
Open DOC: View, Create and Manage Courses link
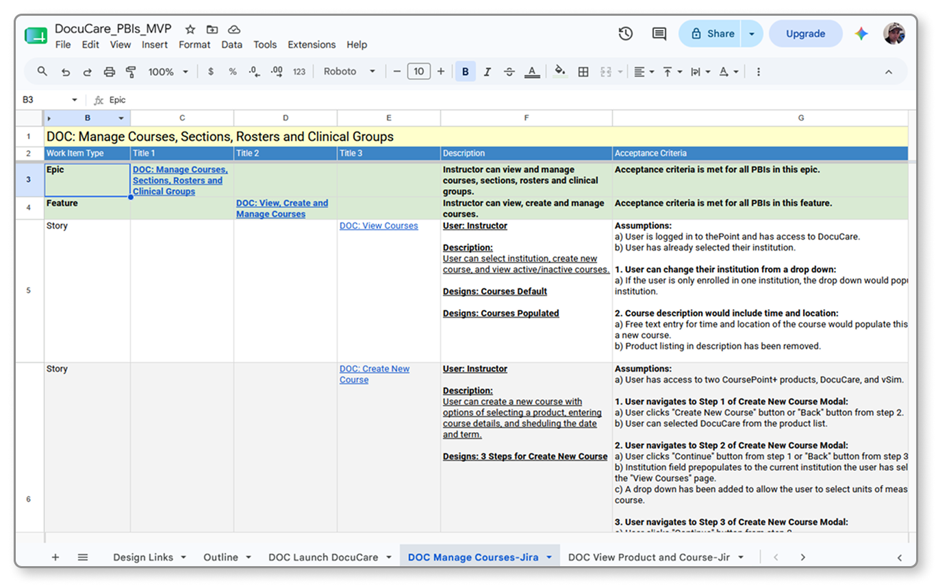282,209
